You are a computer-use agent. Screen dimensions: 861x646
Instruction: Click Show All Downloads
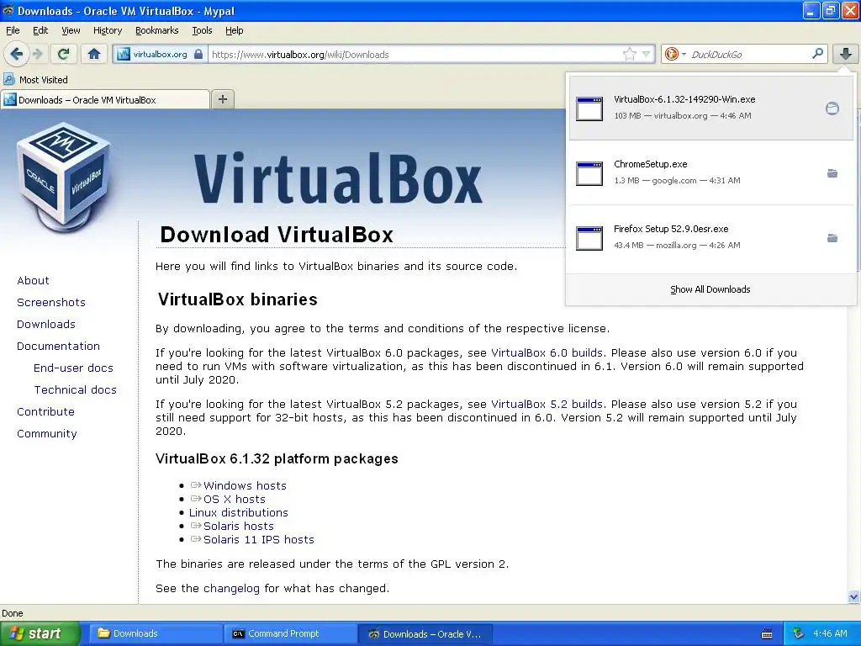710,289
